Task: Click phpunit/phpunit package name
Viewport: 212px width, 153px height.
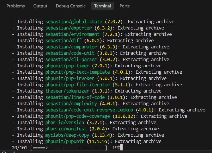Action: (65, 142)
